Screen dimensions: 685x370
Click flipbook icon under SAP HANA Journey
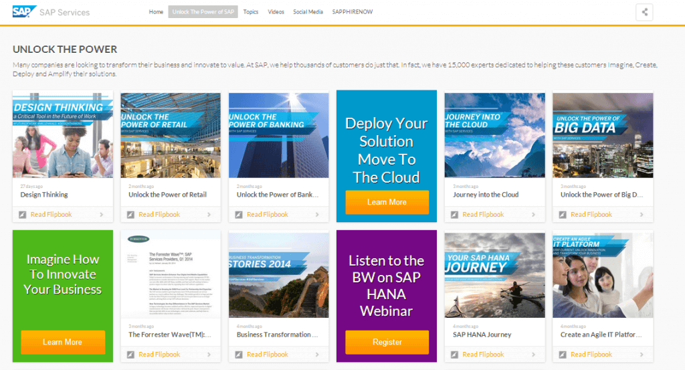tap(455, 355)
